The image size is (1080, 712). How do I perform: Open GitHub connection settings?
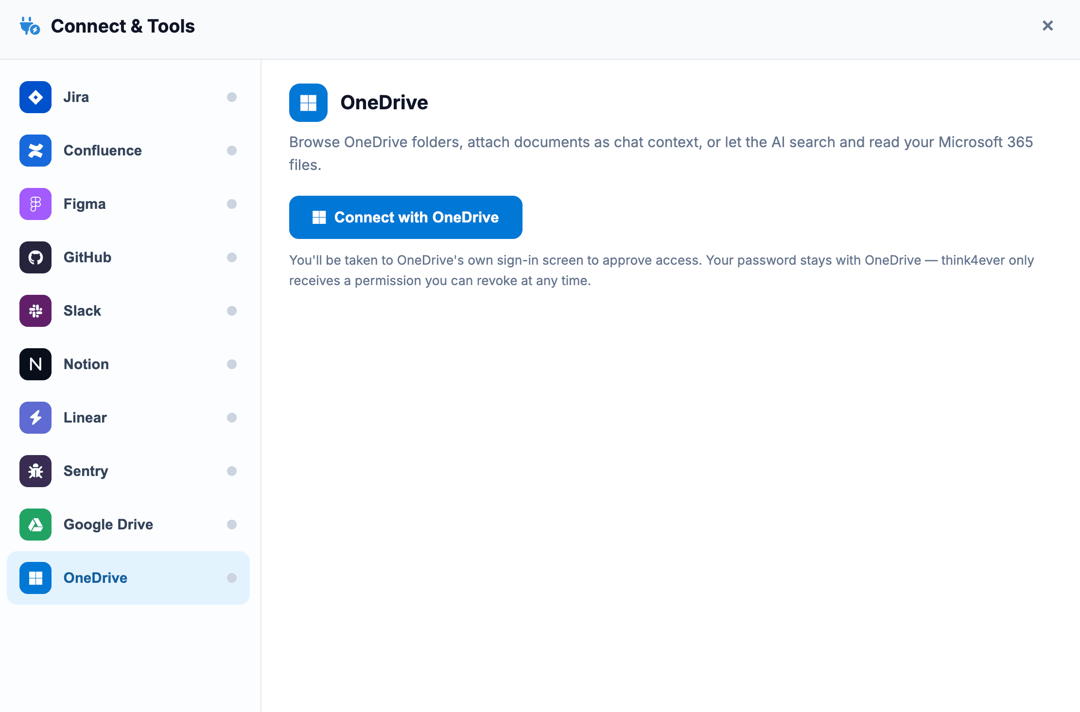tap(128, 257)
